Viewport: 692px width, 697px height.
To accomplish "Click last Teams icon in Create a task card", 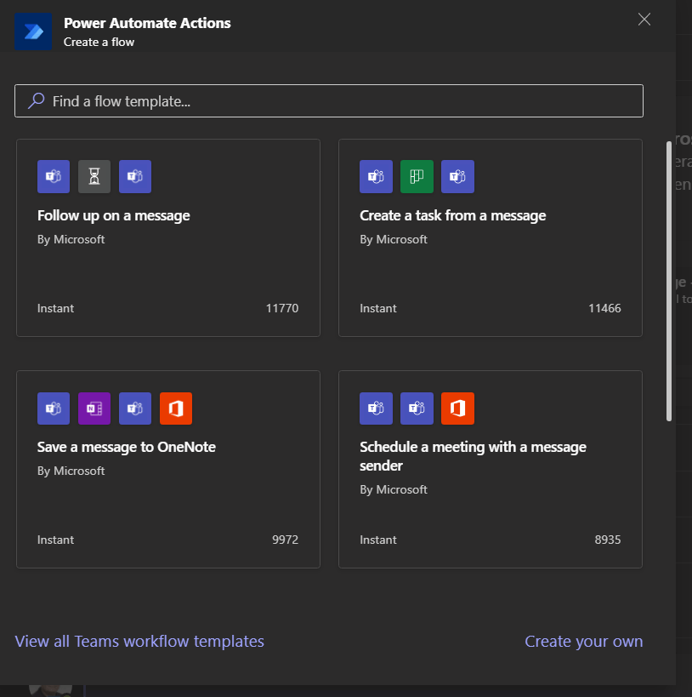I will 457,176.
